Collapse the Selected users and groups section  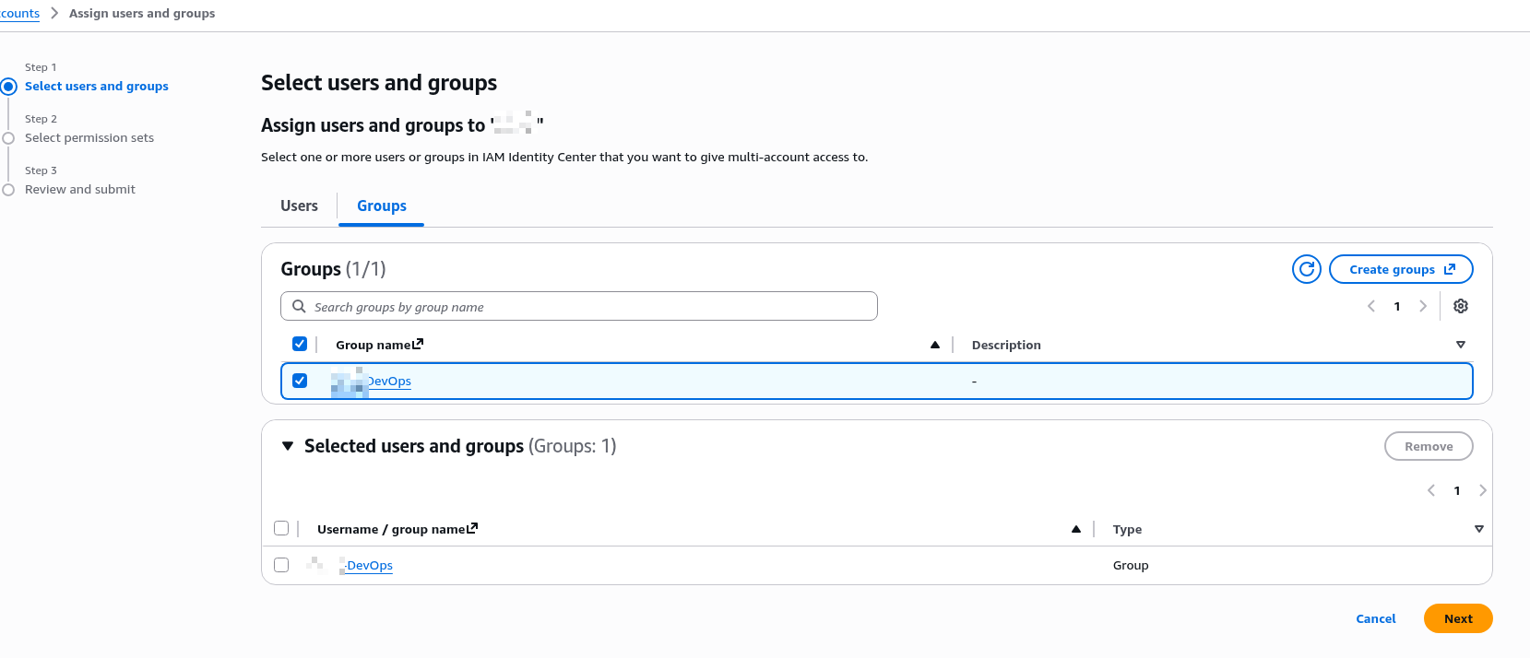click(x=288, y=446)
